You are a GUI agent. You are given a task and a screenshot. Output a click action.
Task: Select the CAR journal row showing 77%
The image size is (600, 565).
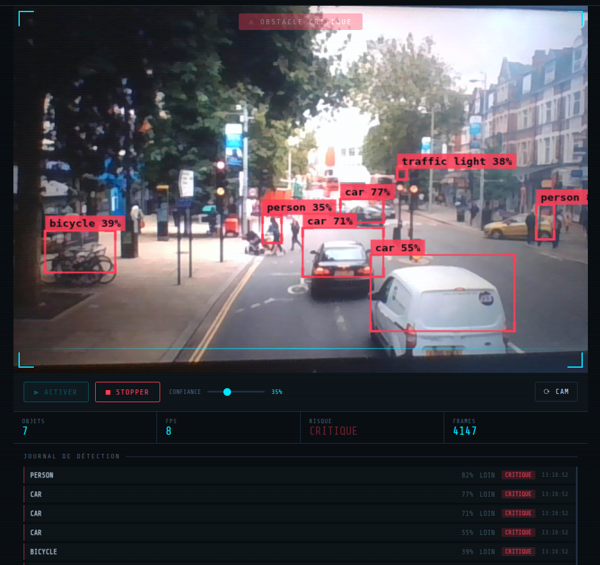299,494
